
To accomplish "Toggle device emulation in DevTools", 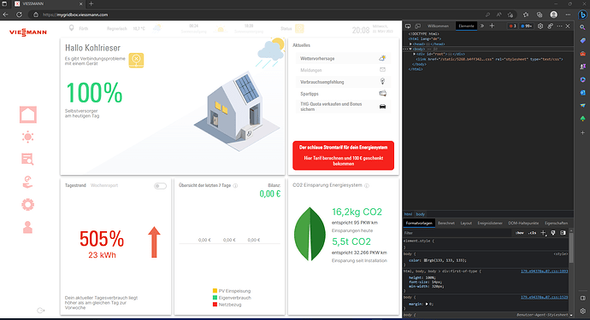I will click(417, 26).
